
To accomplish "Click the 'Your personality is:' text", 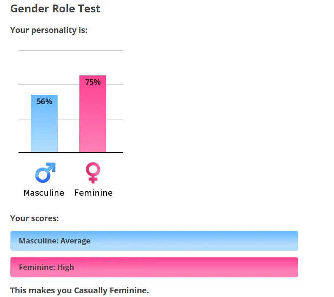I will (49, 30).
